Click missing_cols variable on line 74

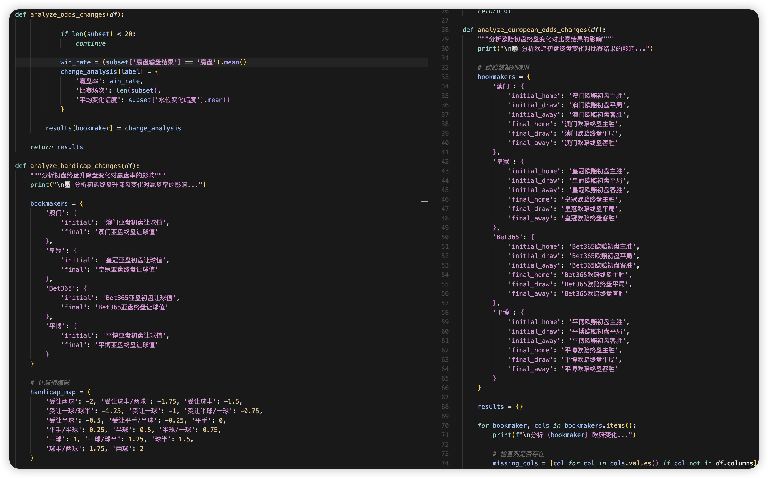[x=515, y=463]
